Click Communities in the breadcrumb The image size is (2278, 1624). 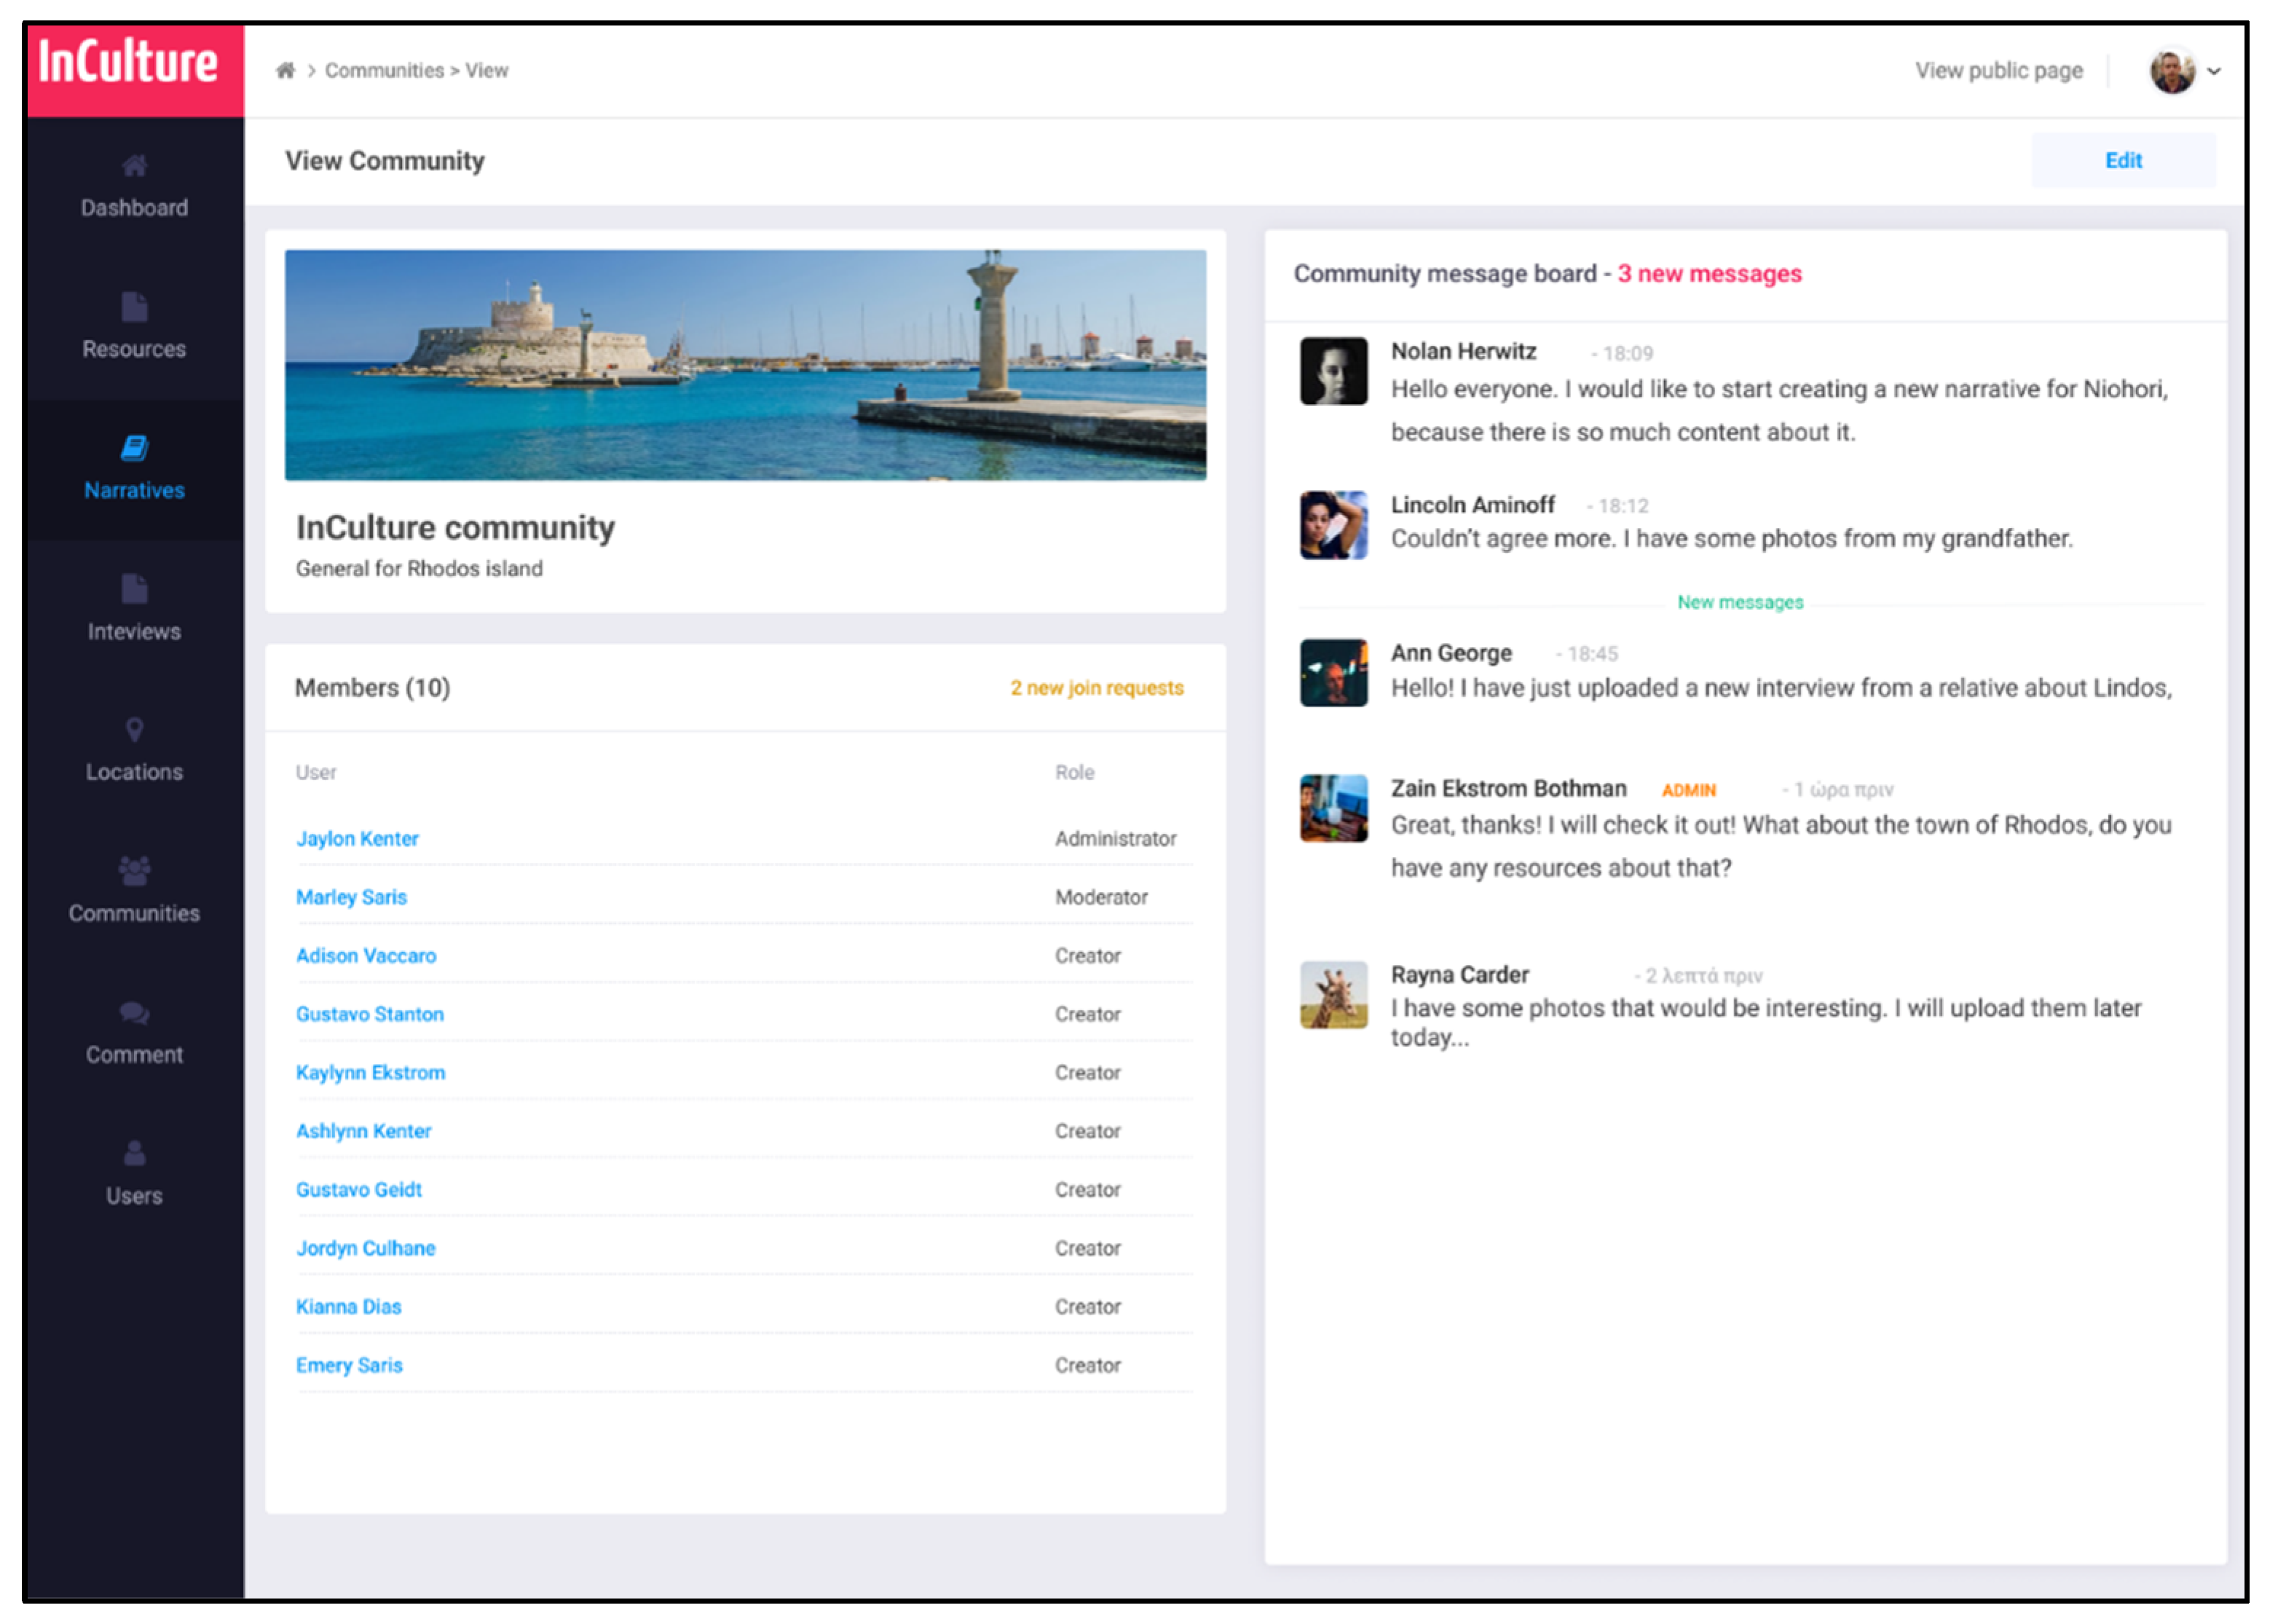pos(384,71)
